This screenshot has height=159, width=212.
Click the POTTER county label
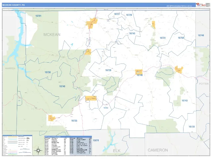[204, 84]
